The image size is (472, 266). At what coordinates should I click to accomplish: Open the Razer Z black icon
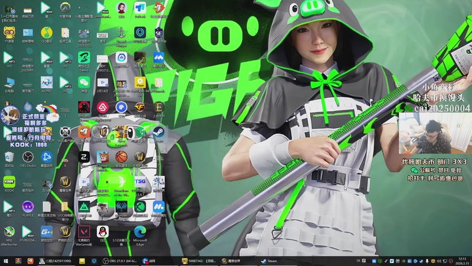pyautogui.click(x=84, y=159)
